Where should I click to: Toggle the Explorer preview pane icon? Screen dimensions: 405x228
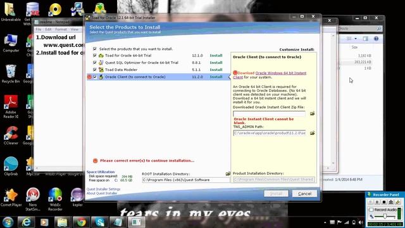(366, 39)
